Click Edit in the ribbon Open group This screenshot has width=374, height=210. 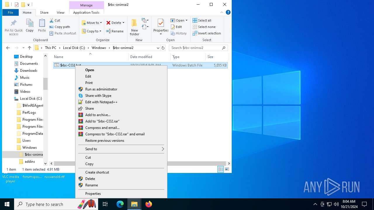point(176,27)
